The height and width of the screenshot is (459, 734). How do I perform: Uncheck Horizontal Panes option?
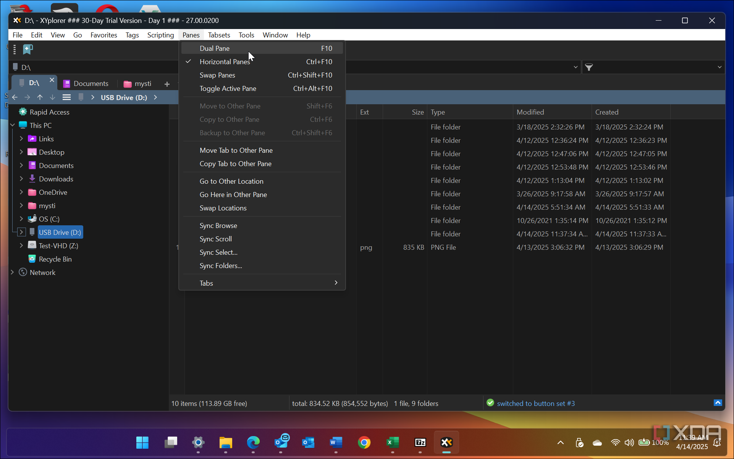tap(262, 61)
